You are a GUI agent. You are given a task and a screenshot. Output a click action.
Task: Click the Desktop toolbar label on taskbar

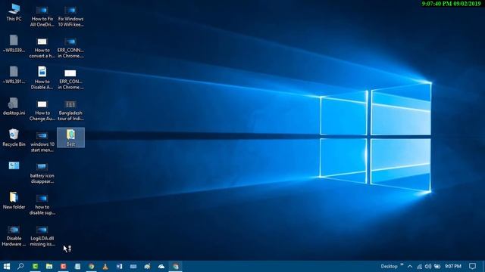tap(389, 266)
